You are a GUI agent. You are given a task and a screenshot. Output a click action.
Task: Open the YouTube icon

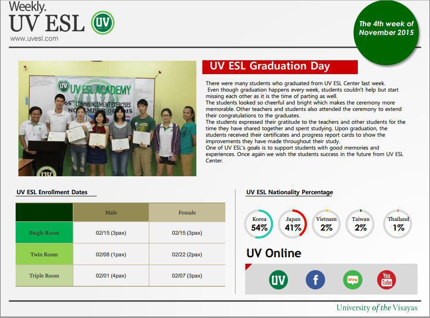(387, 280)
